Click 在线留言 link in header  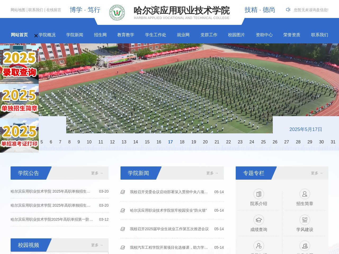tap(54, 10)
